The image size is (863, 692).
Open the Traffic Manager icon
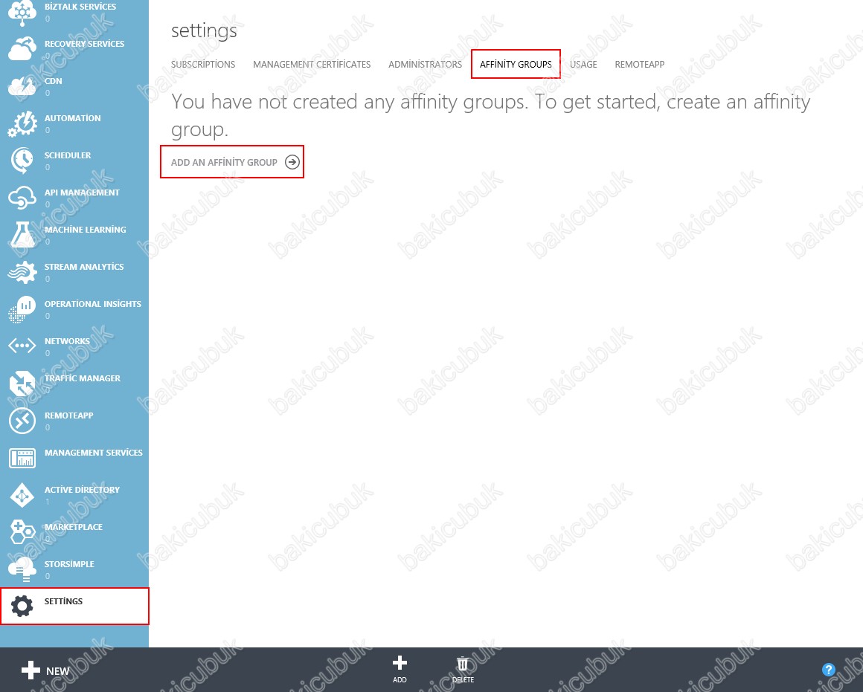click(x=22, y=384)
